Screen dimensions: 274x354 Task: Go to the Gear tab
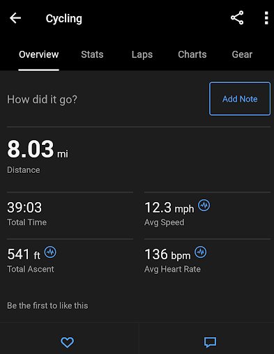point(242,54)
